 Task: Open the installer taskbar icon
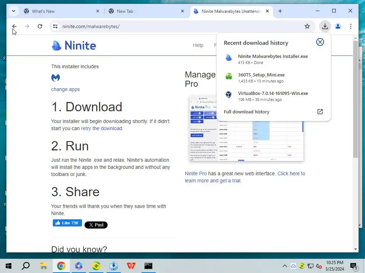pyautogui.click(x=114, y=266)
